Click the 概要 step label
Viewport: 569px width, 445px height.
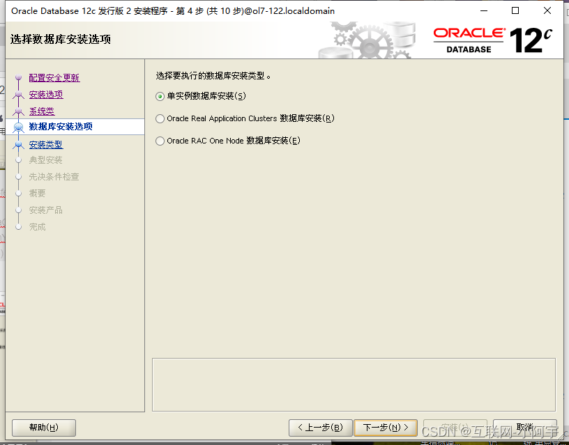[x=38, y=193]
